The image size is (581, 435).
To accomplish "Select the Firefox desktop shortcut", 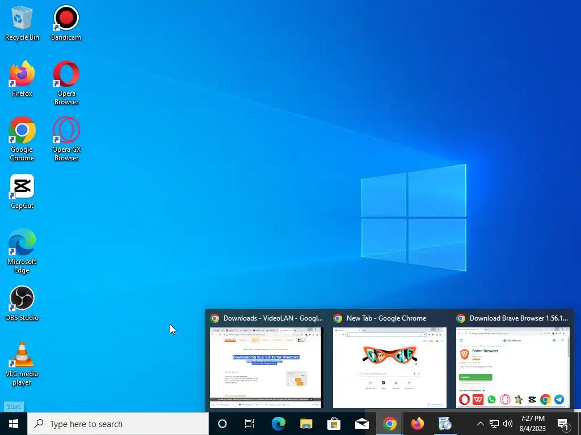I will click(x=22, y=79).
